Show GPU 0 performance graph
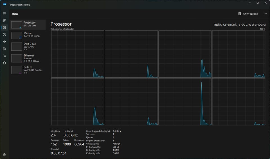 (28, 70)
